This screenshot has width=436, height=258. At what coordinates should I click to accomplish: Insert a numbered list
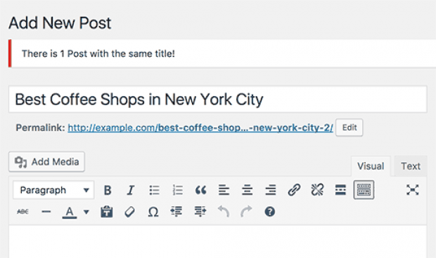coord(177,190)
